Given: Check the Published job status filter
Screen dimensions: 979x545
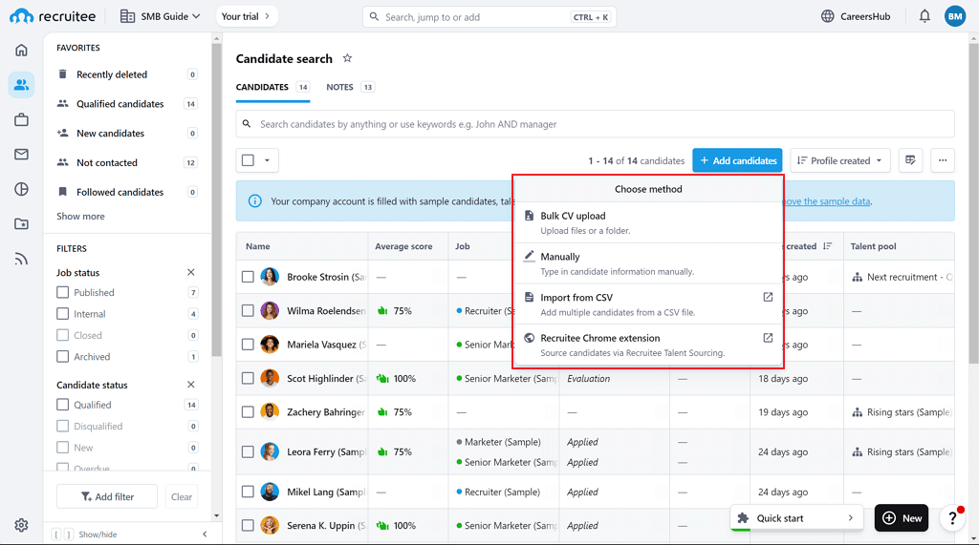Looking at the screenshot, I should 63,293.
